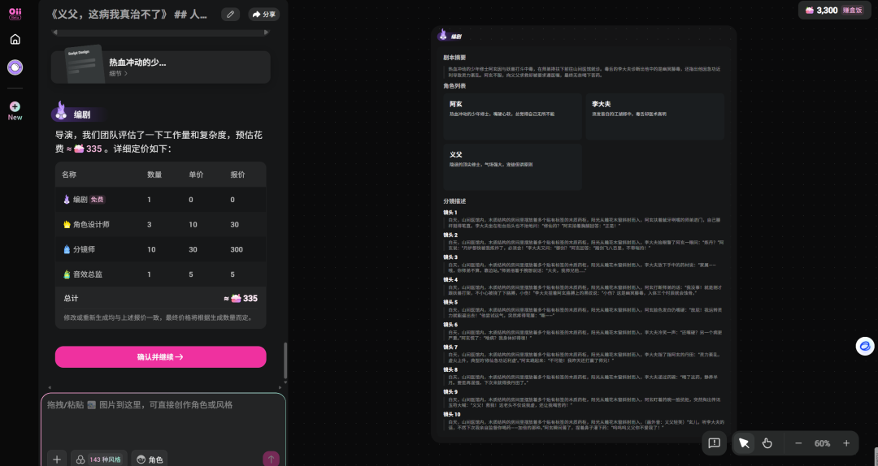Click the 3,300 credits balance
The height and width of the screenshot is (466, 878).
coord(821,10)
